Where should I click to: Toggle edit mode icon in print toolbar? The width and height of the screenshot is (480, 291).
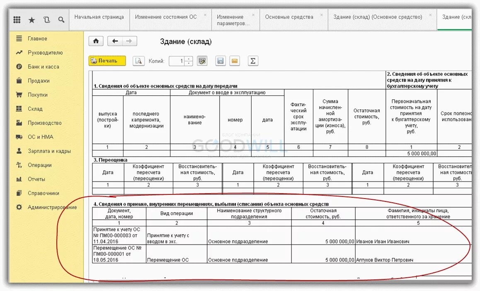[x=202, y=61]
